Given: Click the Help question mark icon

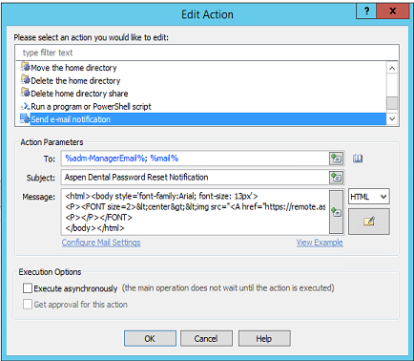Looking at the screenshot, I should (x=366, y=11).
